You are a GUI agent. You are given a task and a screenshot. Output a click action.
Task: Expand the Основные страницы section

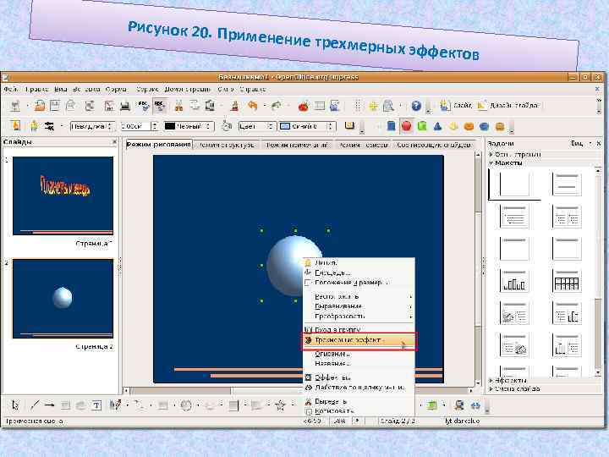[514, 154]
